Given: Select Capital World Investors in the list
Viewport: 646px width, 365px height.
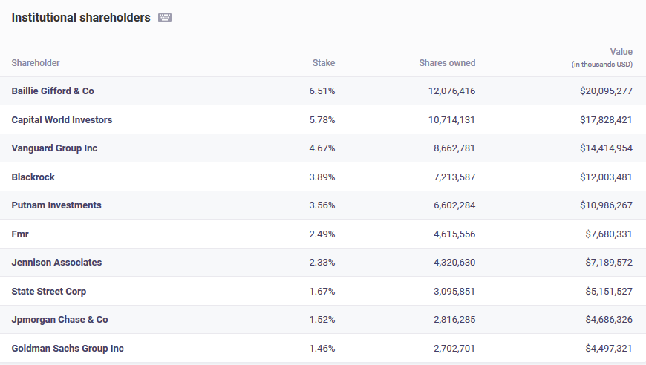Looking at the screenshot, I should pyautogui.click(x=62, y=119).
